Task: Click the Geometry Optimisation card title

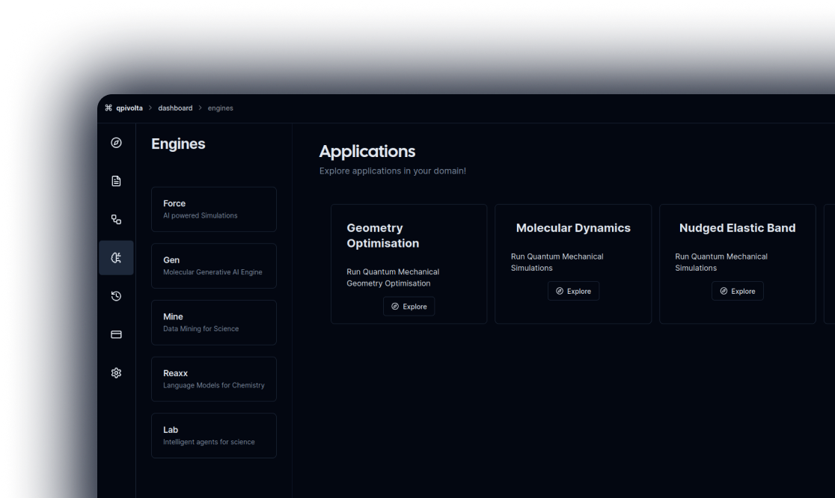Action: click(x=383, y=235)
